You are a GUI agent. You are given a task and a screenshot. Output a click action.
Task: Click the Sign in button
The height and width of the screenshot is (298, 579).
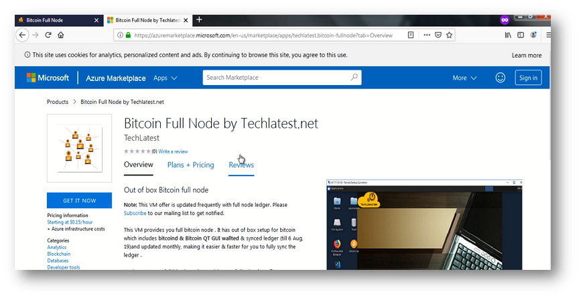tap(528, 78)
